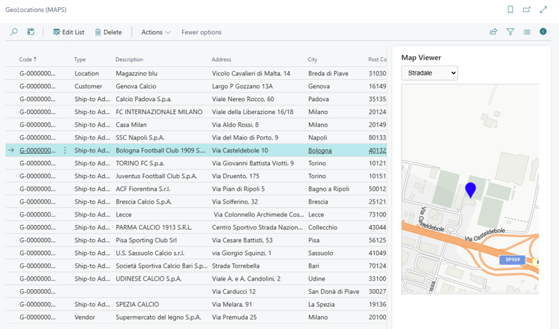The width and height of the screenshot is (559, 329).
Task: Select Genova Calcio description cell
Action: point(136,86)
